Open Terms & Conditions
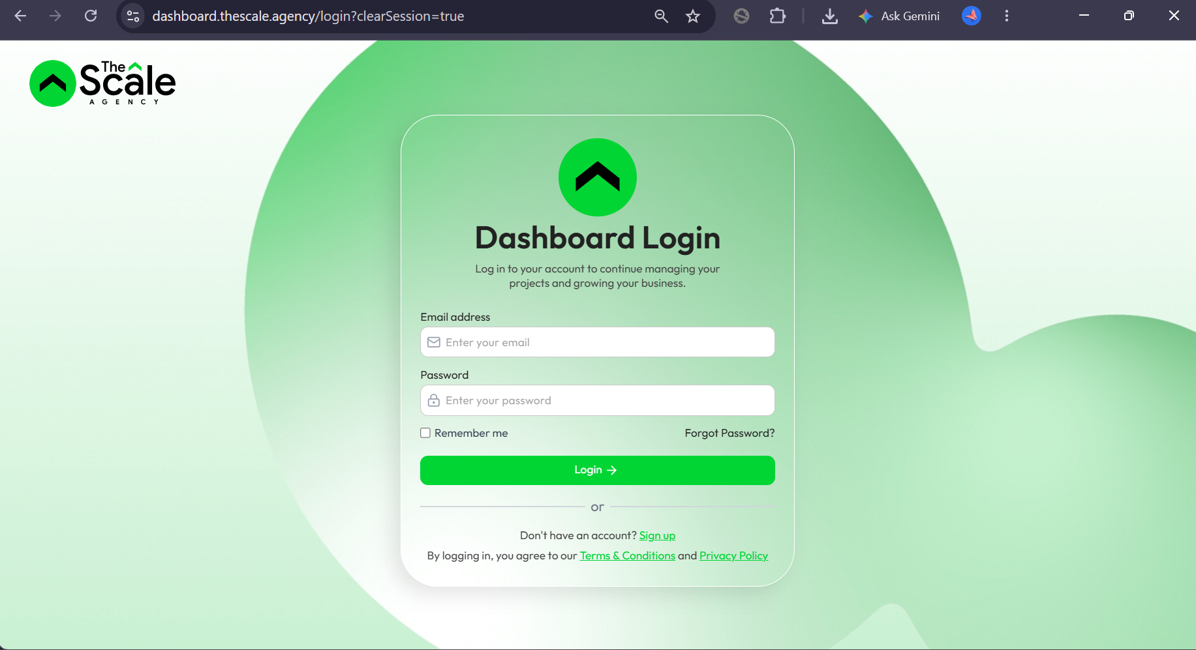 (628, 555)
